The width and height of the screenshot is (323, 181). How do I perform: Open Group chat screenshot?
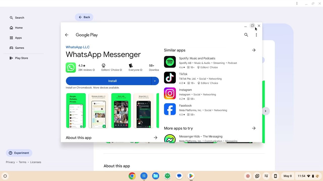pos(144,111)
